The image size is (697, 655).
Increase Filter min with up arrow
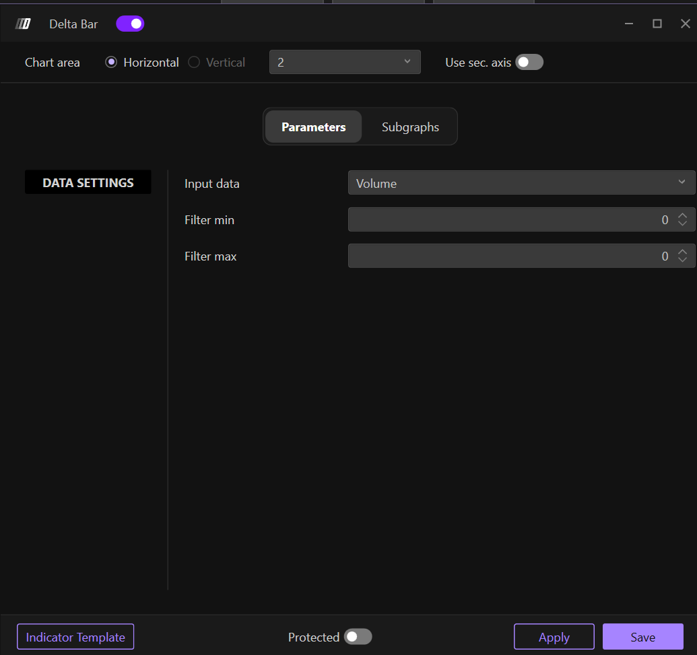[682, 215]
